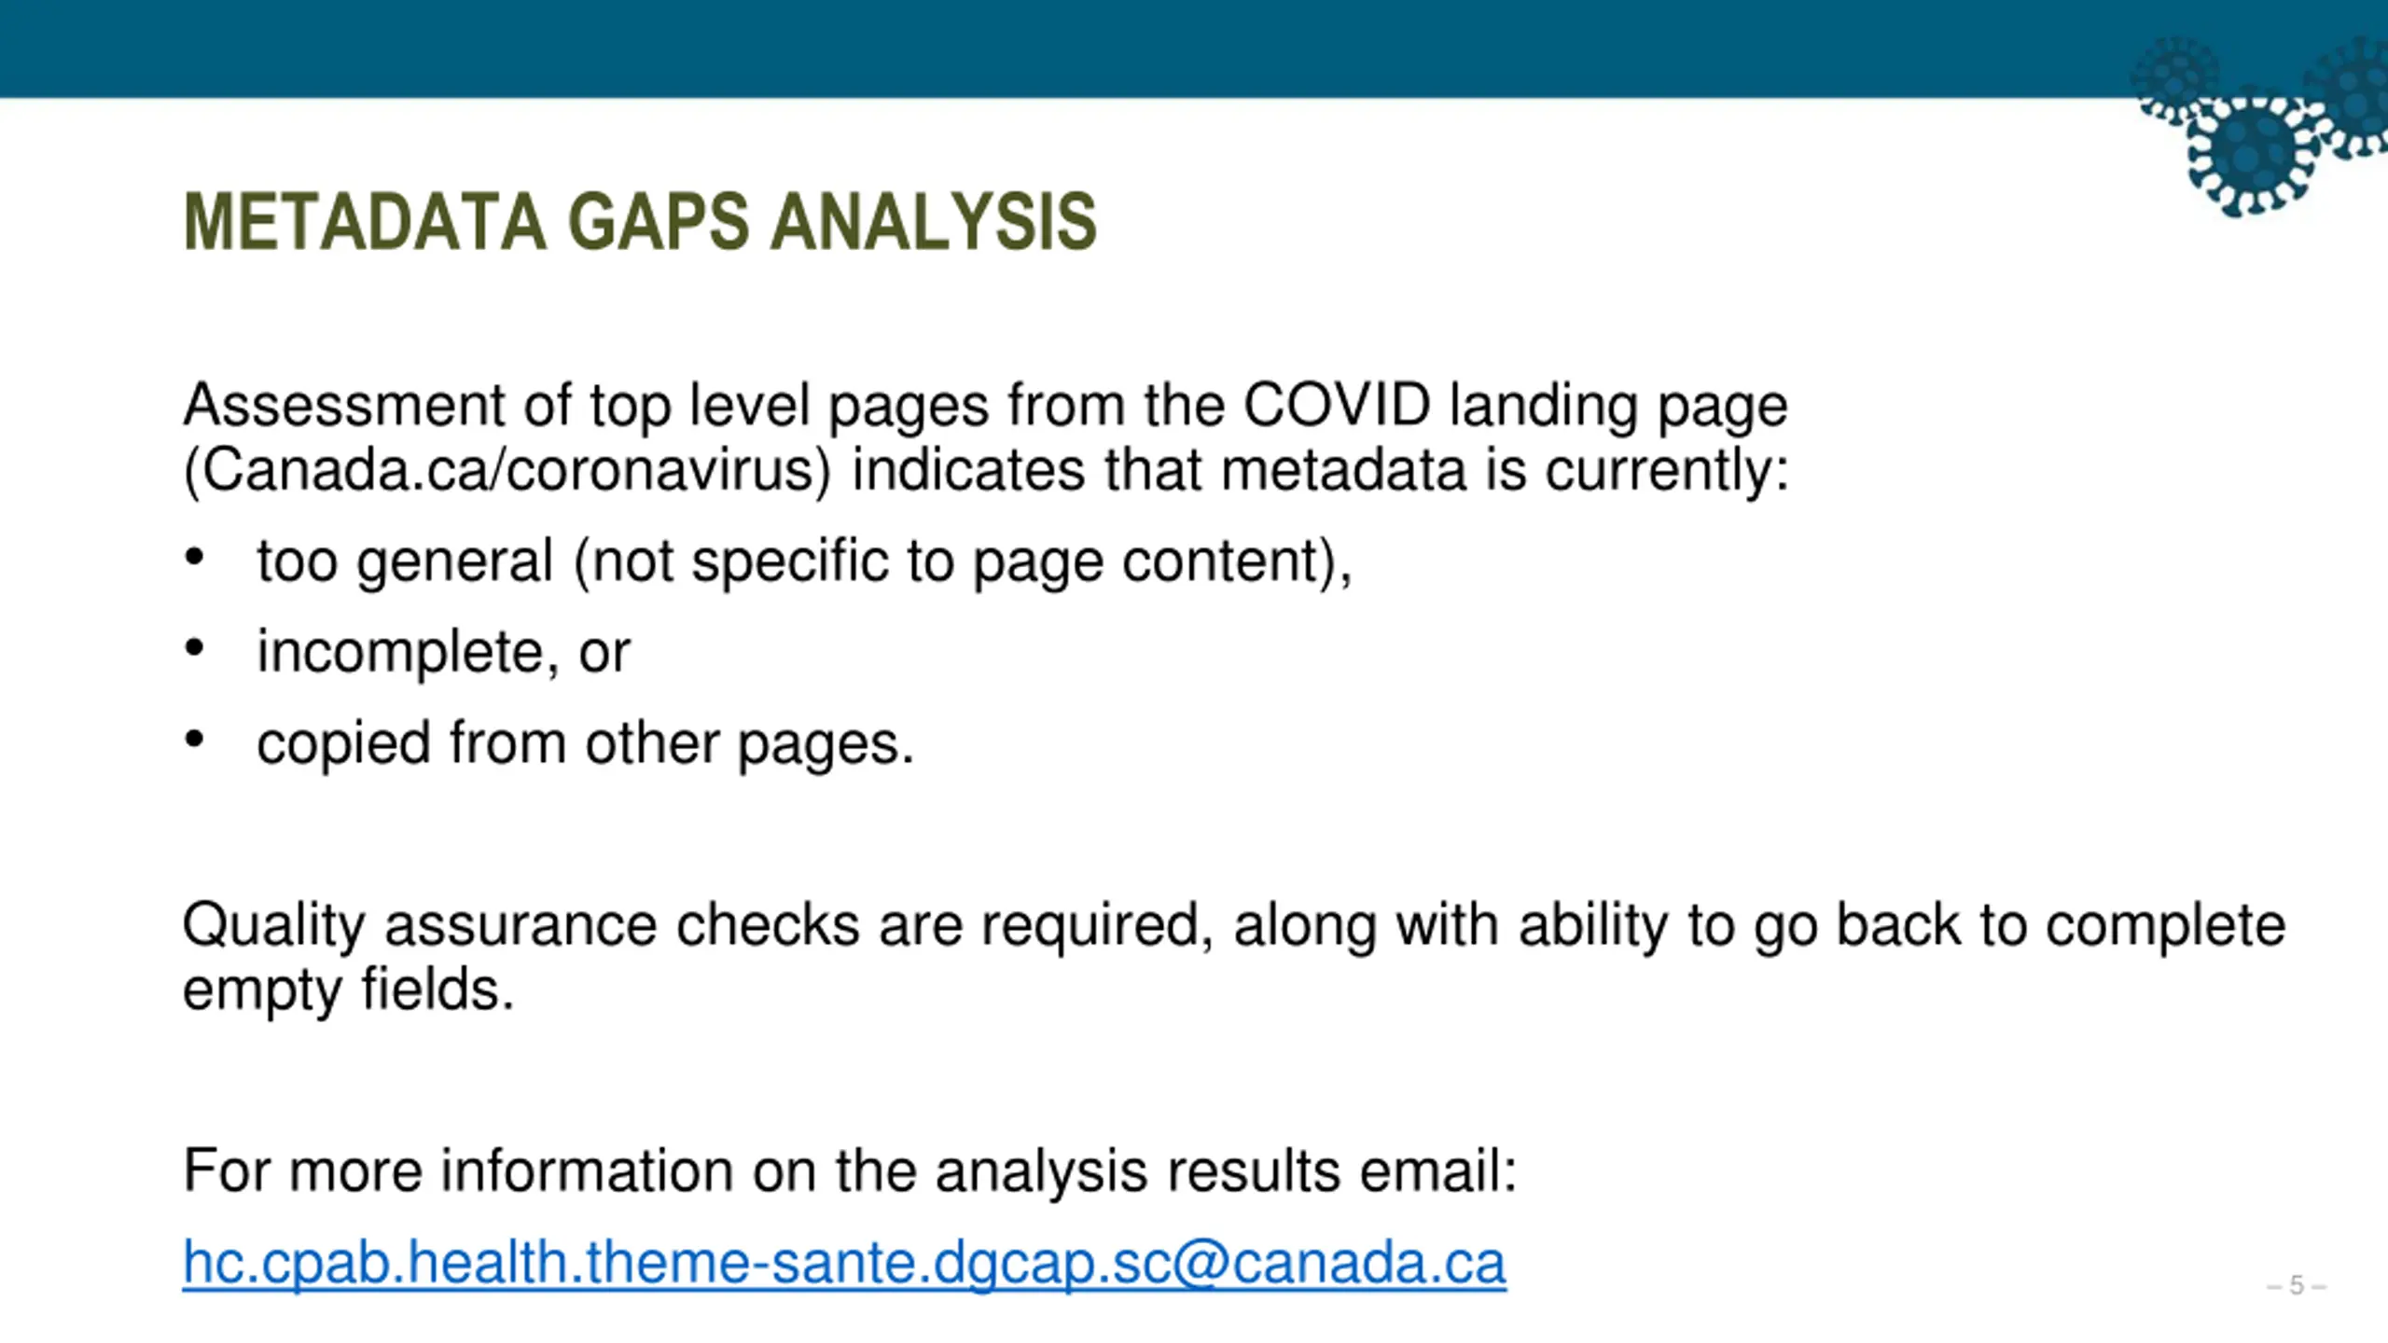Click the bullet dot before 'incomplete, or'
The width and height of the screenshot is (2388, 1343).
tap(194, 647)
